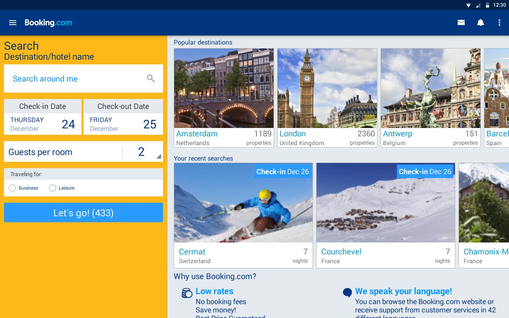Open the three-dot overflow menu

click(499, 23)
